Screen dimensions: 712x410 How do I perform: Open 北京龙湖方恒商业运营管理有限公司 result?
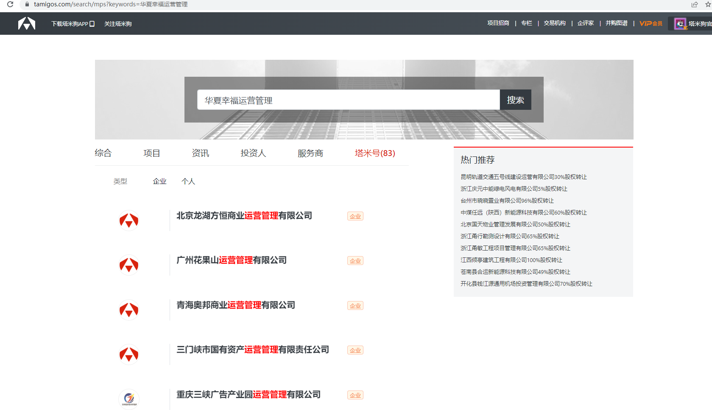click(x=244, y=216)
